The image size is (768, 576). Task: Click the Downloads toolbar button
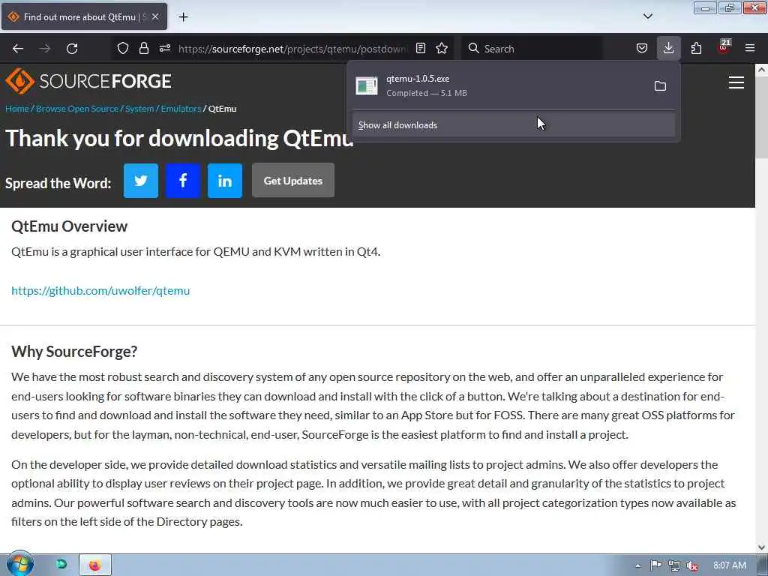point(668,48)
